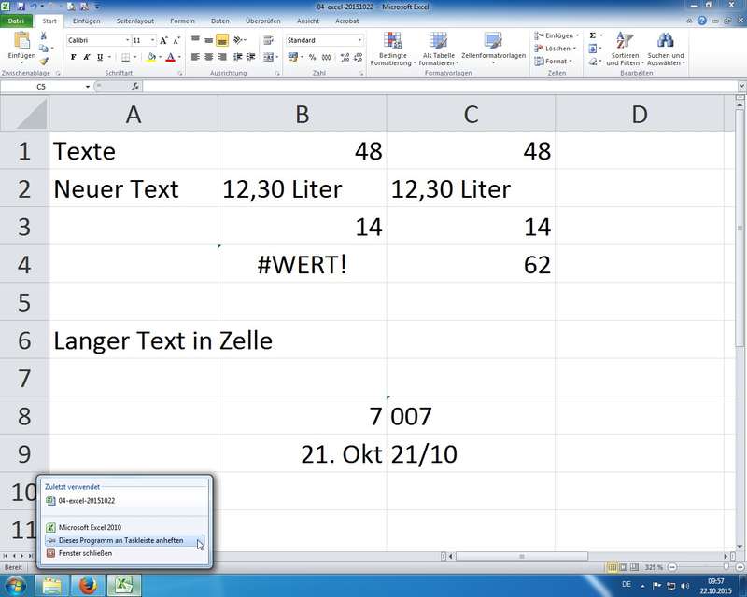Open the Standard number format dropdown
This screenshot has height=597, width=747.
(359, 40)
